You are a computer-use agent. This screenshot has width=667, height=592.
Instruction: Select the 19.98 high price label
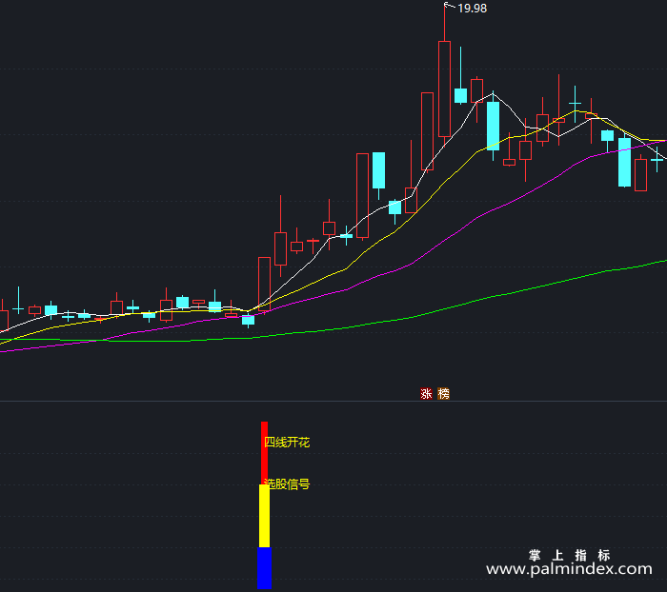473,9
